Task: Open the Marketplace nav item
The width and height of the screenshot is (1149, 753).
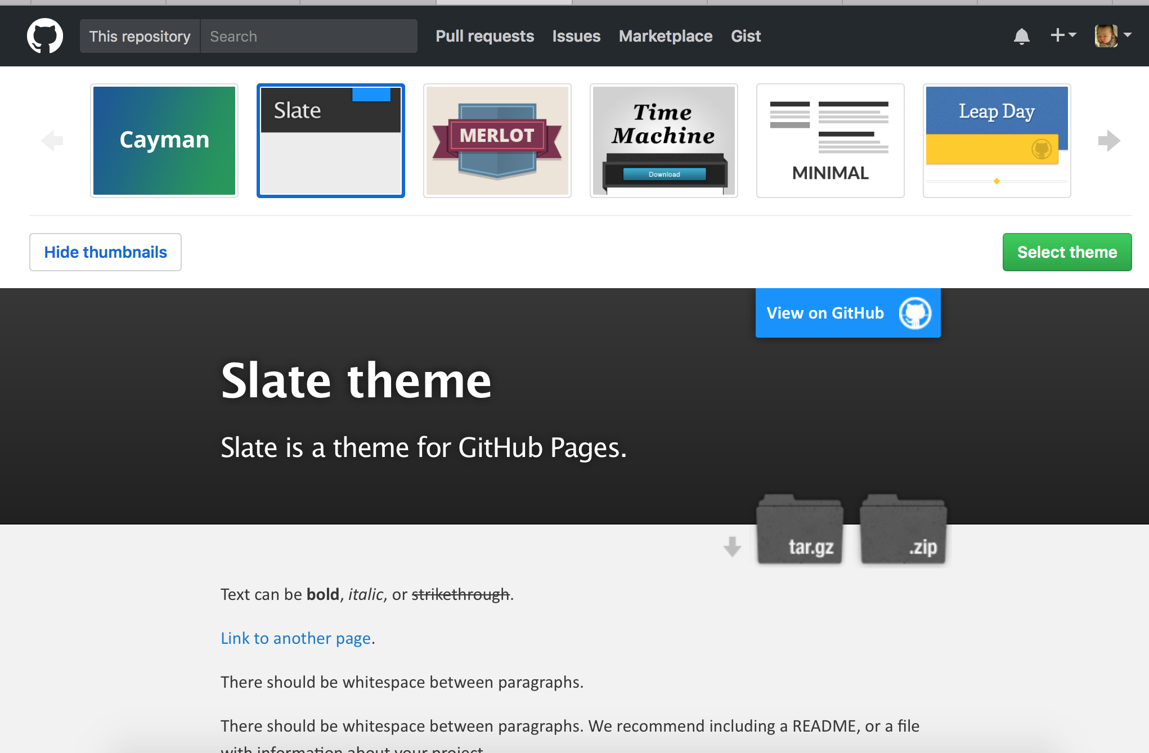Action: click(x=666, y=37)
